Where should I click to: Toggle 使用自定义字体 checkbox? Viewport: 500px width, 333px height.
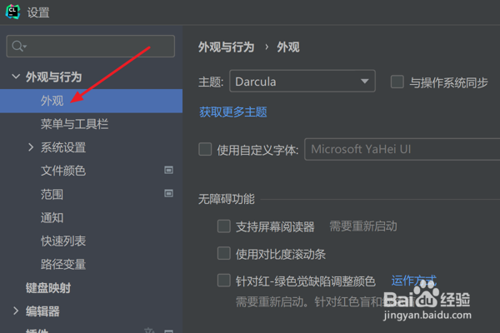[205, 149]
